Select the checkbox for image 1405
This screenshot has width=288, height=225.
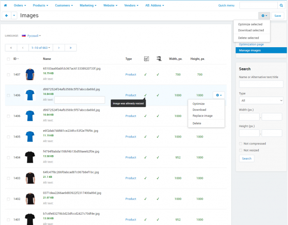(9, 137)
